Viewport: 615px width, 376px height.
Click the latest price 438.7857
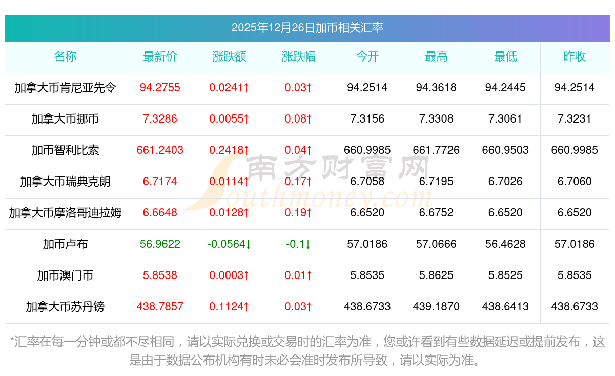pos(160,307)
